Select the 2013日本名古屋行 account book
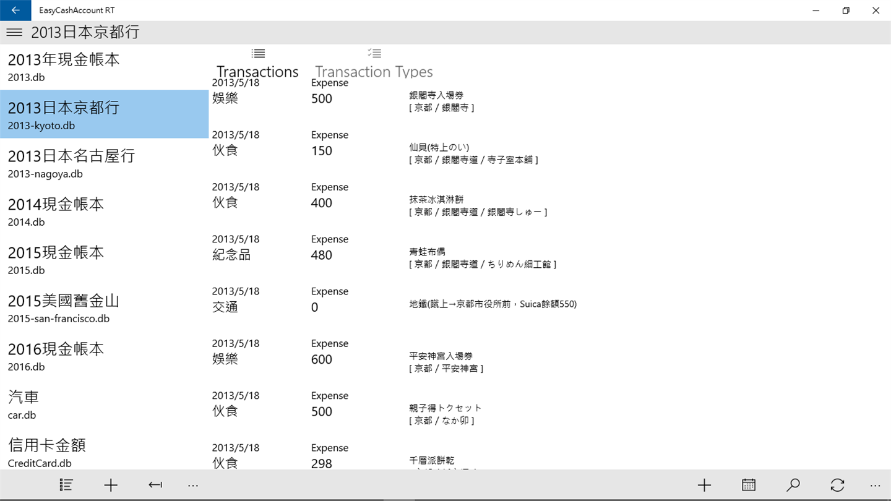891x501 pixels. click(x=105, y=163)
